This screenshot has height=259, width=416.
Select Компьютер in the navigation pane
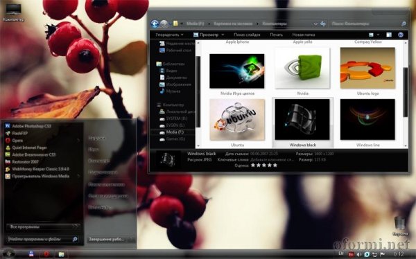click(171, 105)
